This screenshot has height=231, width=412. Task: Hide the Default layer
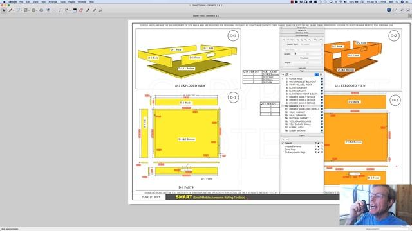click(x=315, y=143)
